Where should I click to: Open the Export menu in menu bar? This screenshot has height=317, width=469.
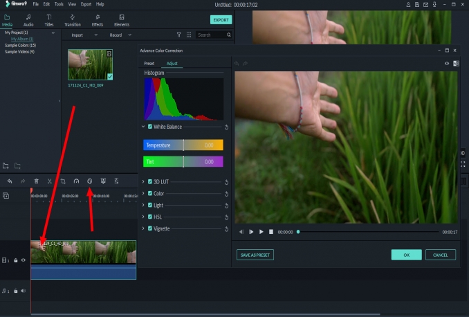(x=86, y=4)
